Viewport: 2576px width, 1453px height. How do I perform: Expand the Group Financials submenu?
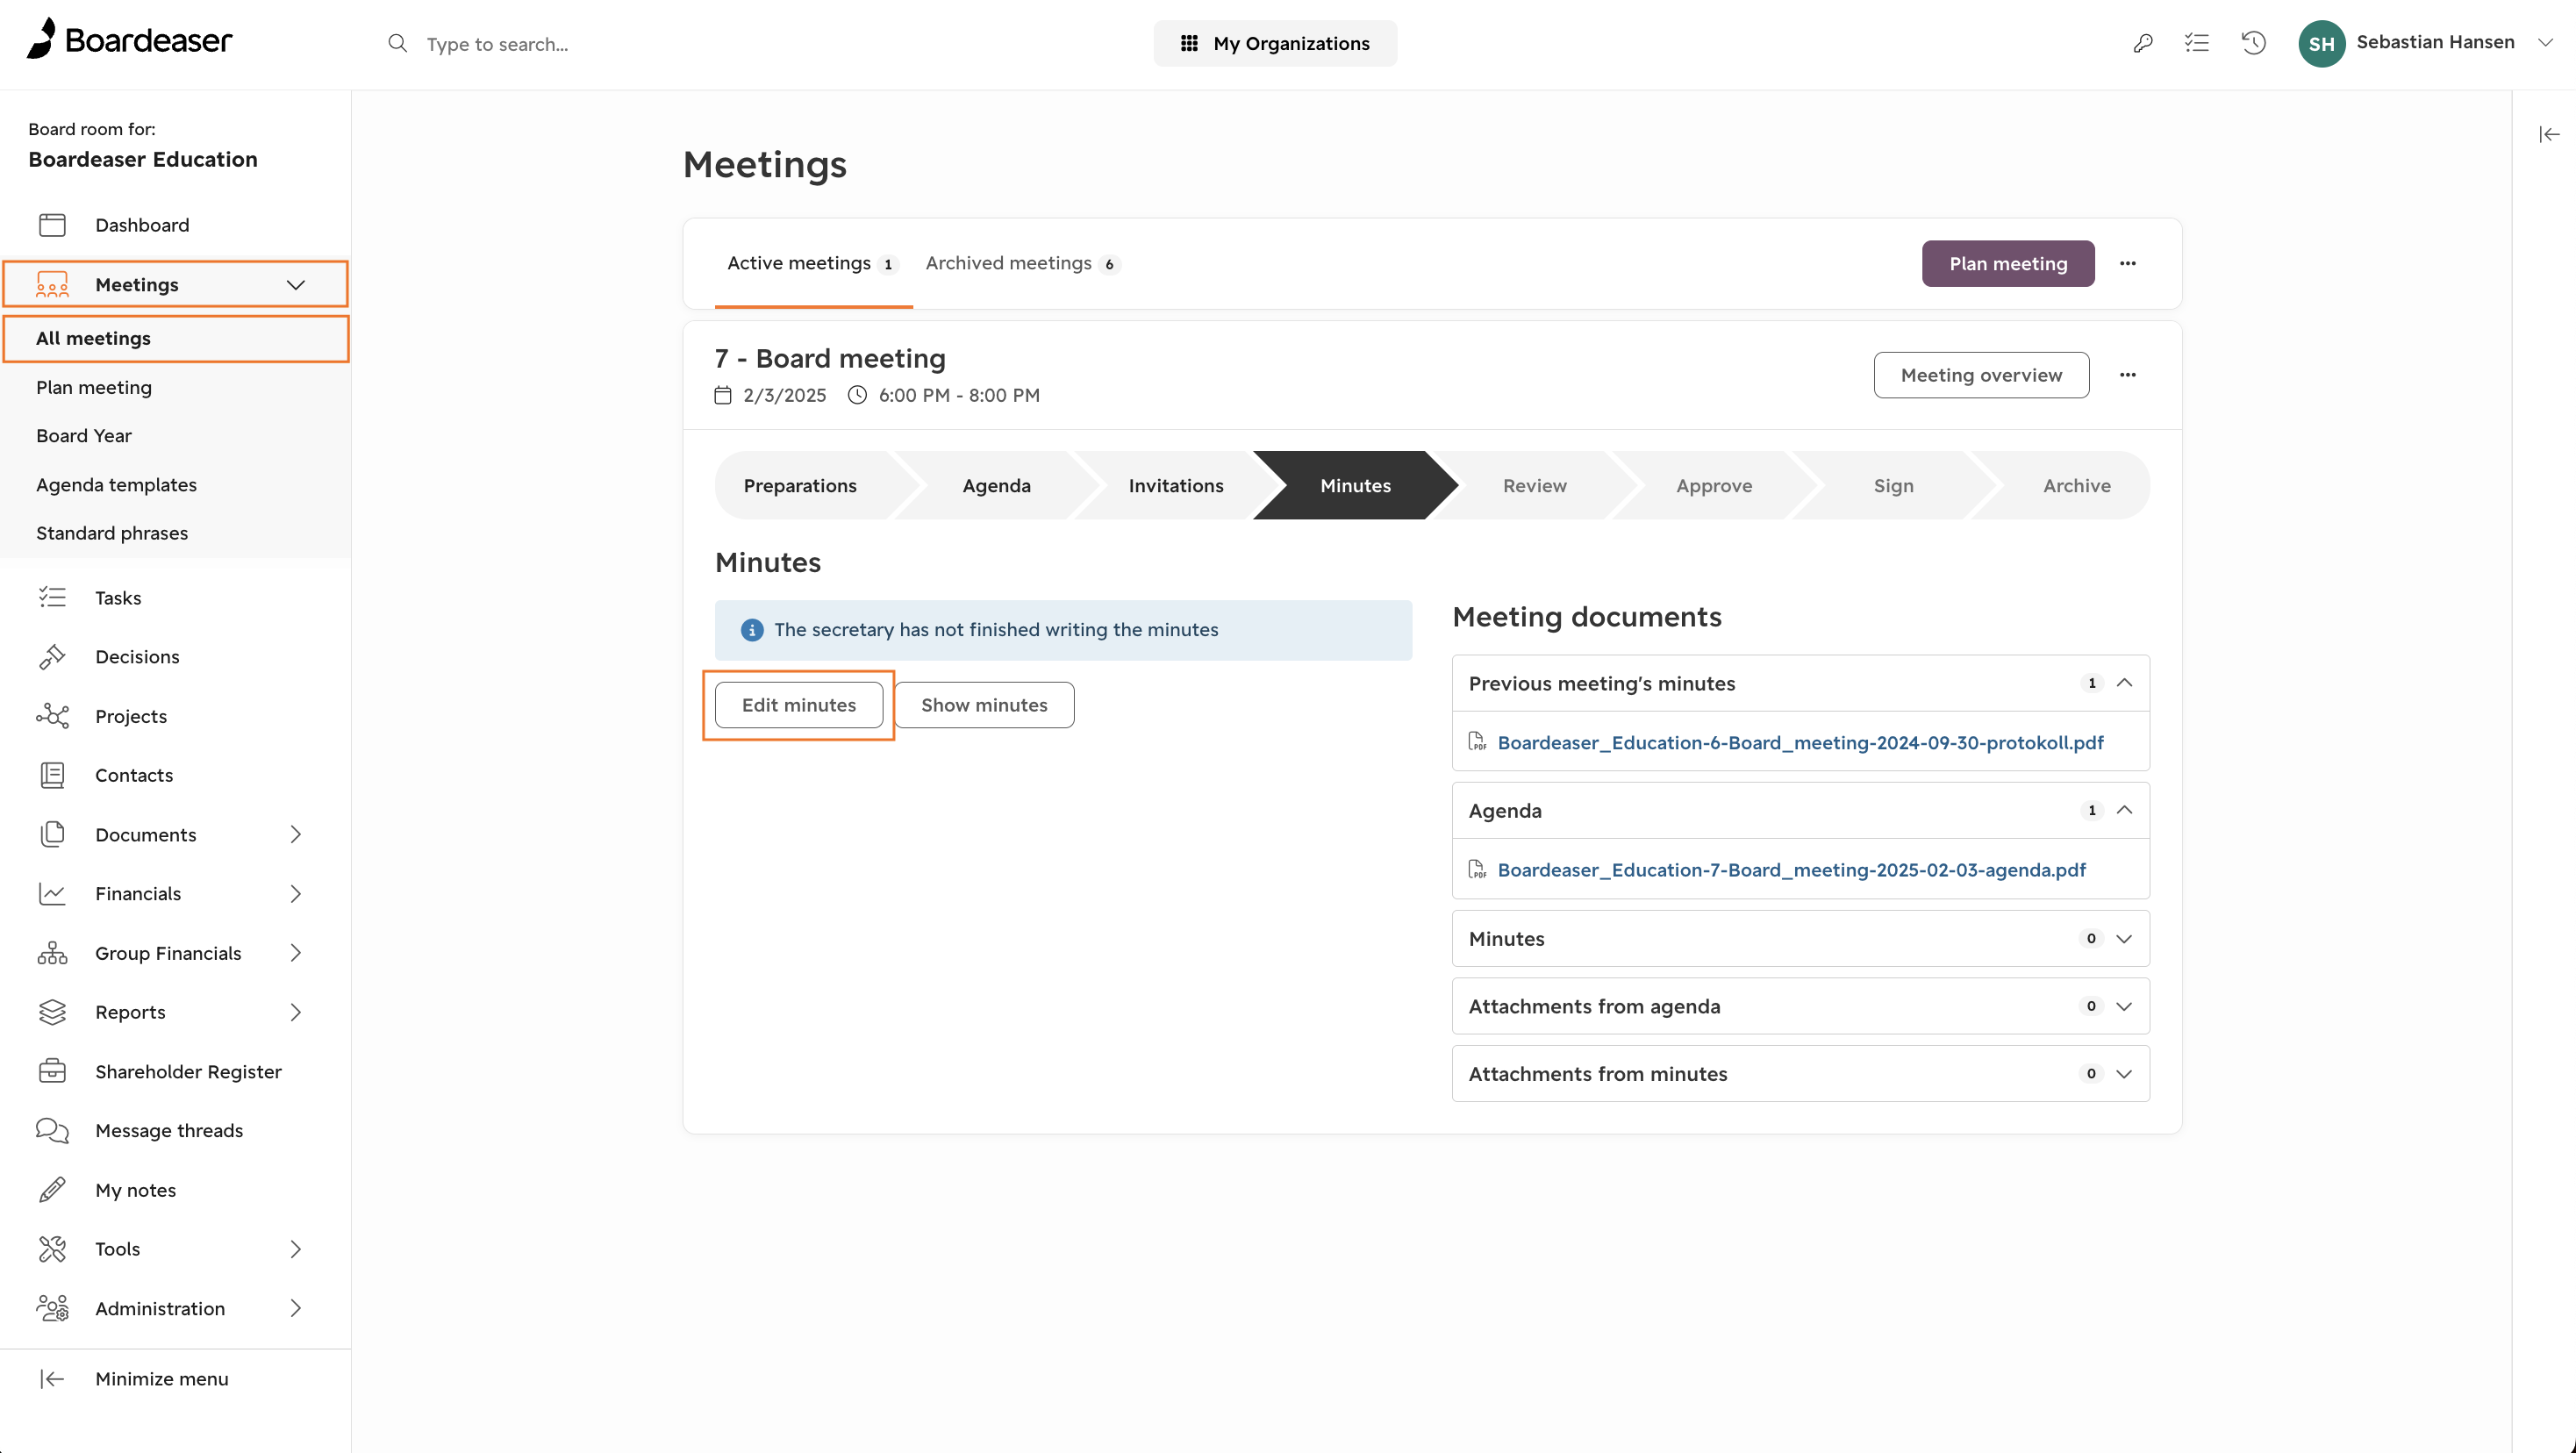click(x=295, y=953)
